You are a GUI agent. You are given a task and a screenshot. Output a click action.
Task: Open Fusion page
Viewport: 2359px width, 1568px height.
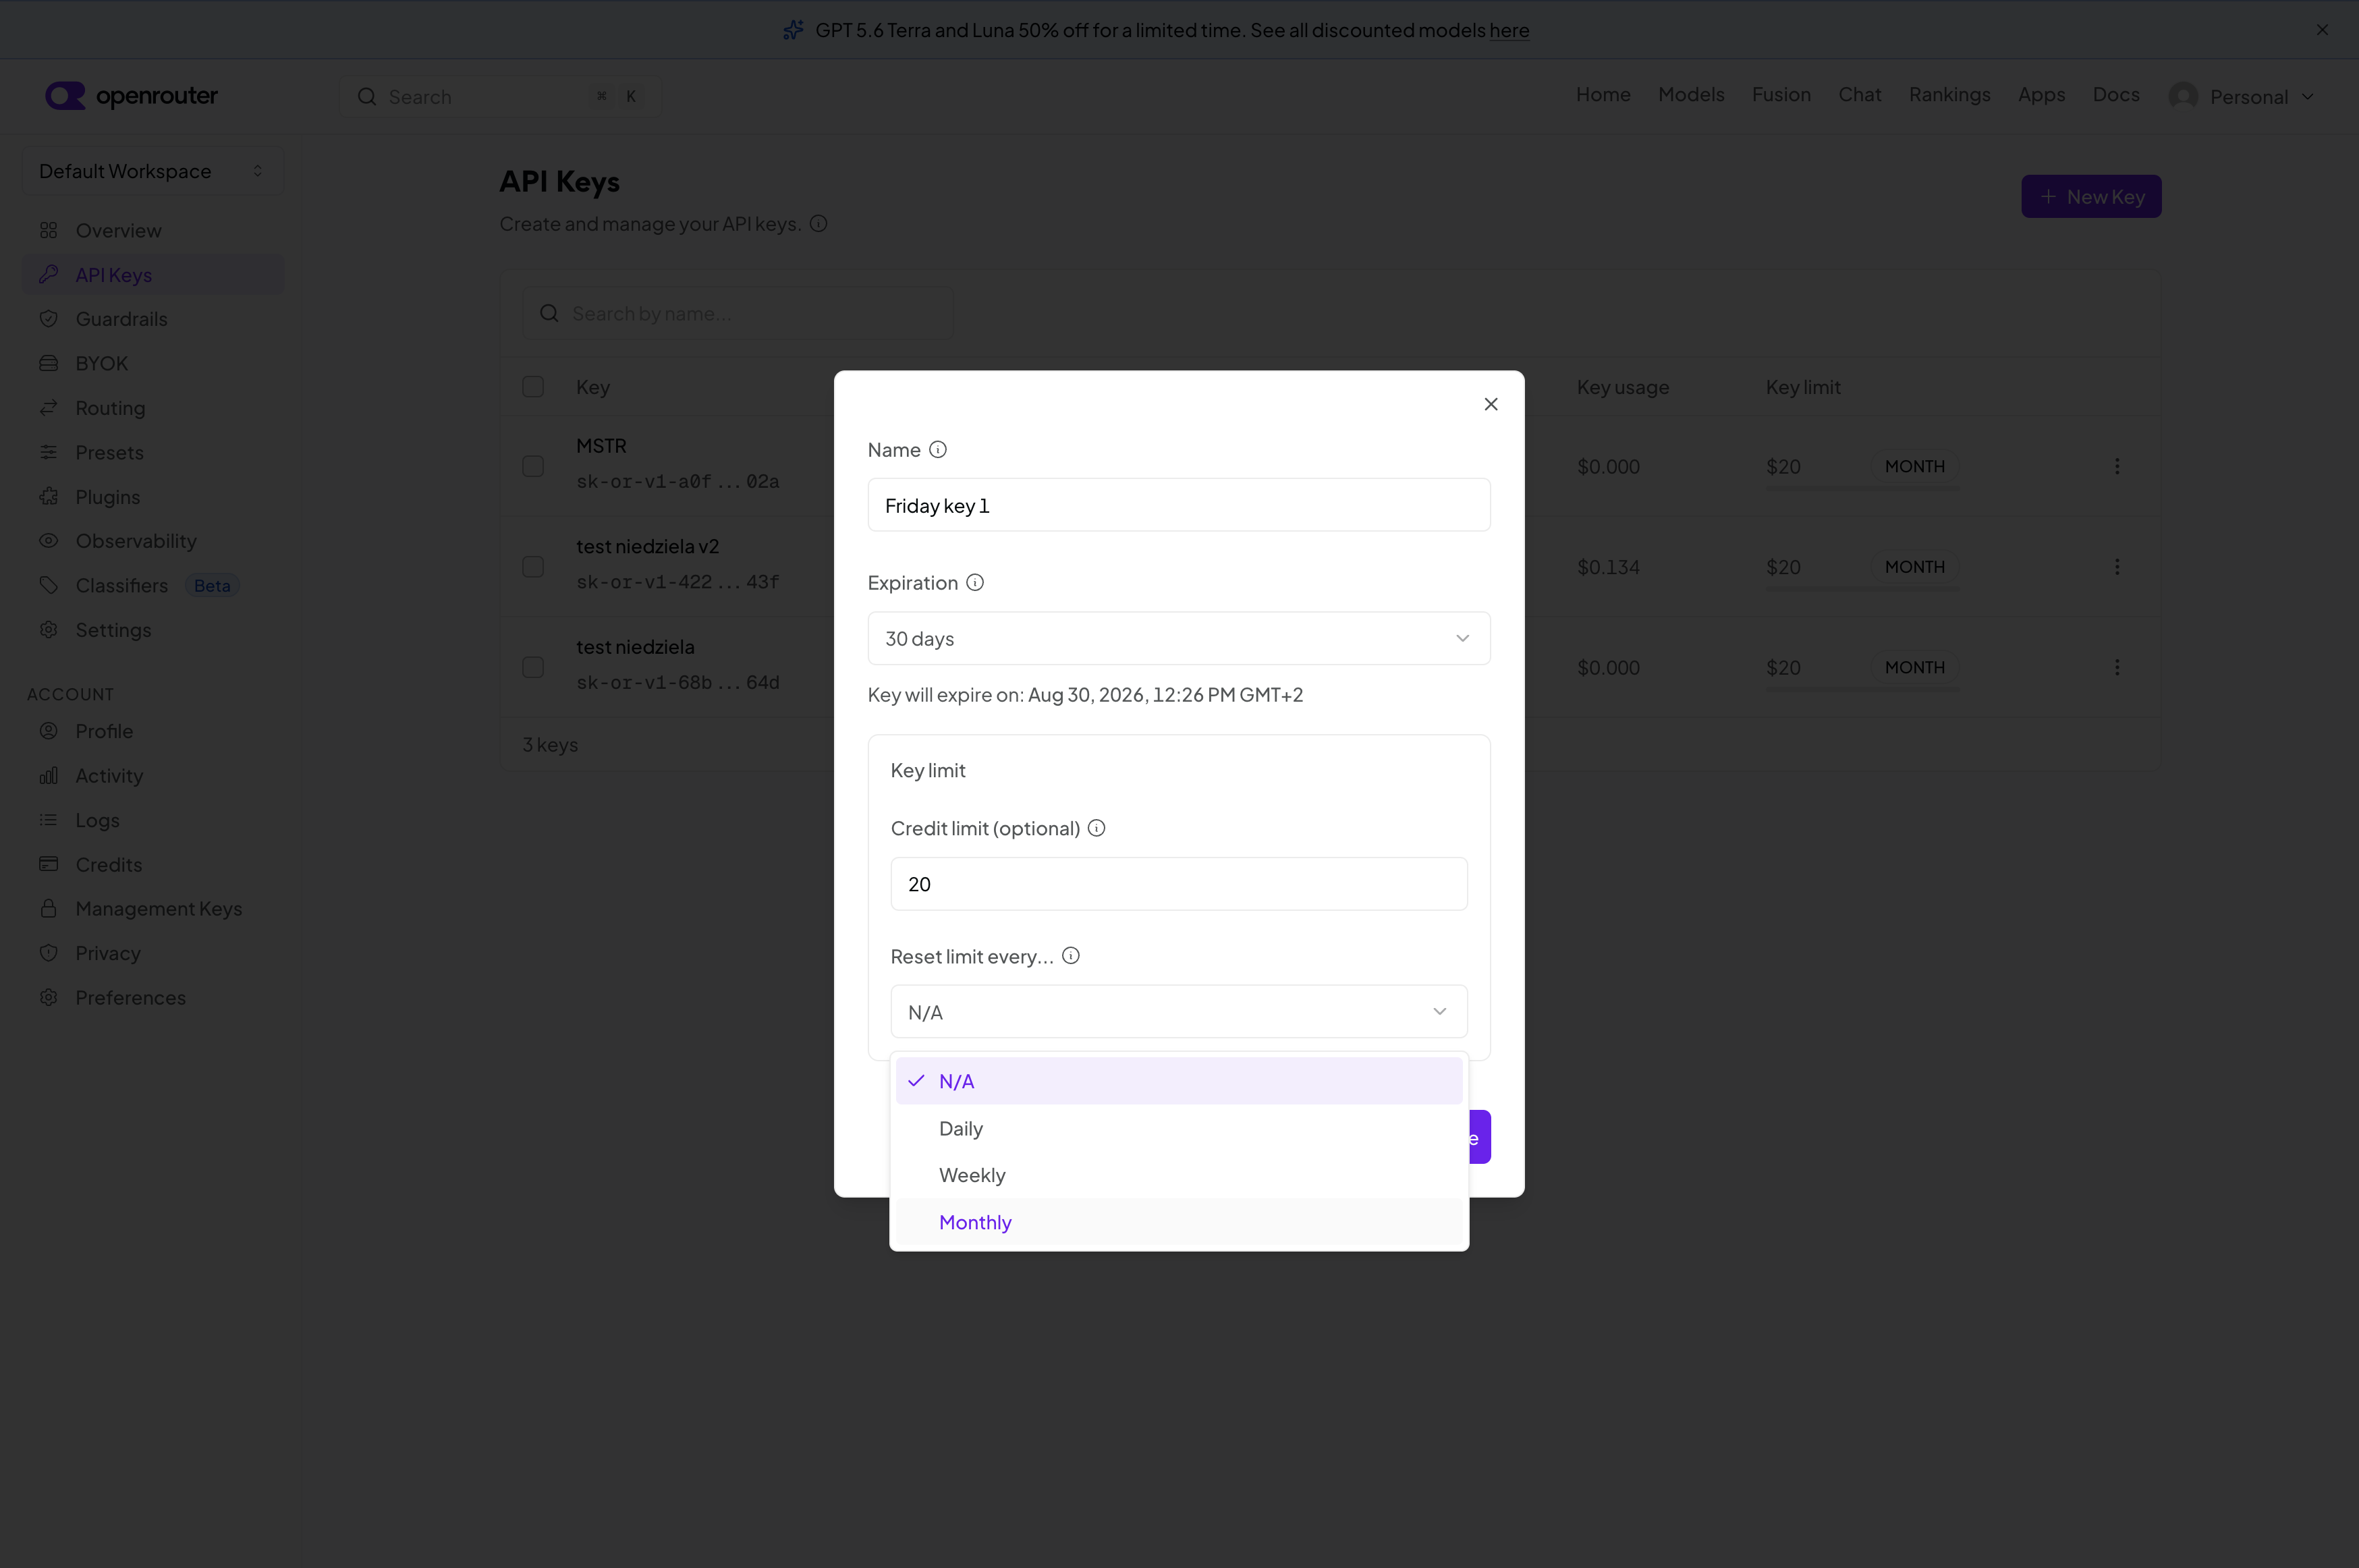point(1781,94)
